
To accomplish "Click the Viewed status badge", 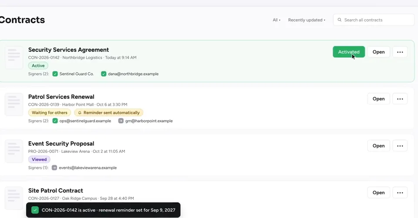I will [39, 159].
